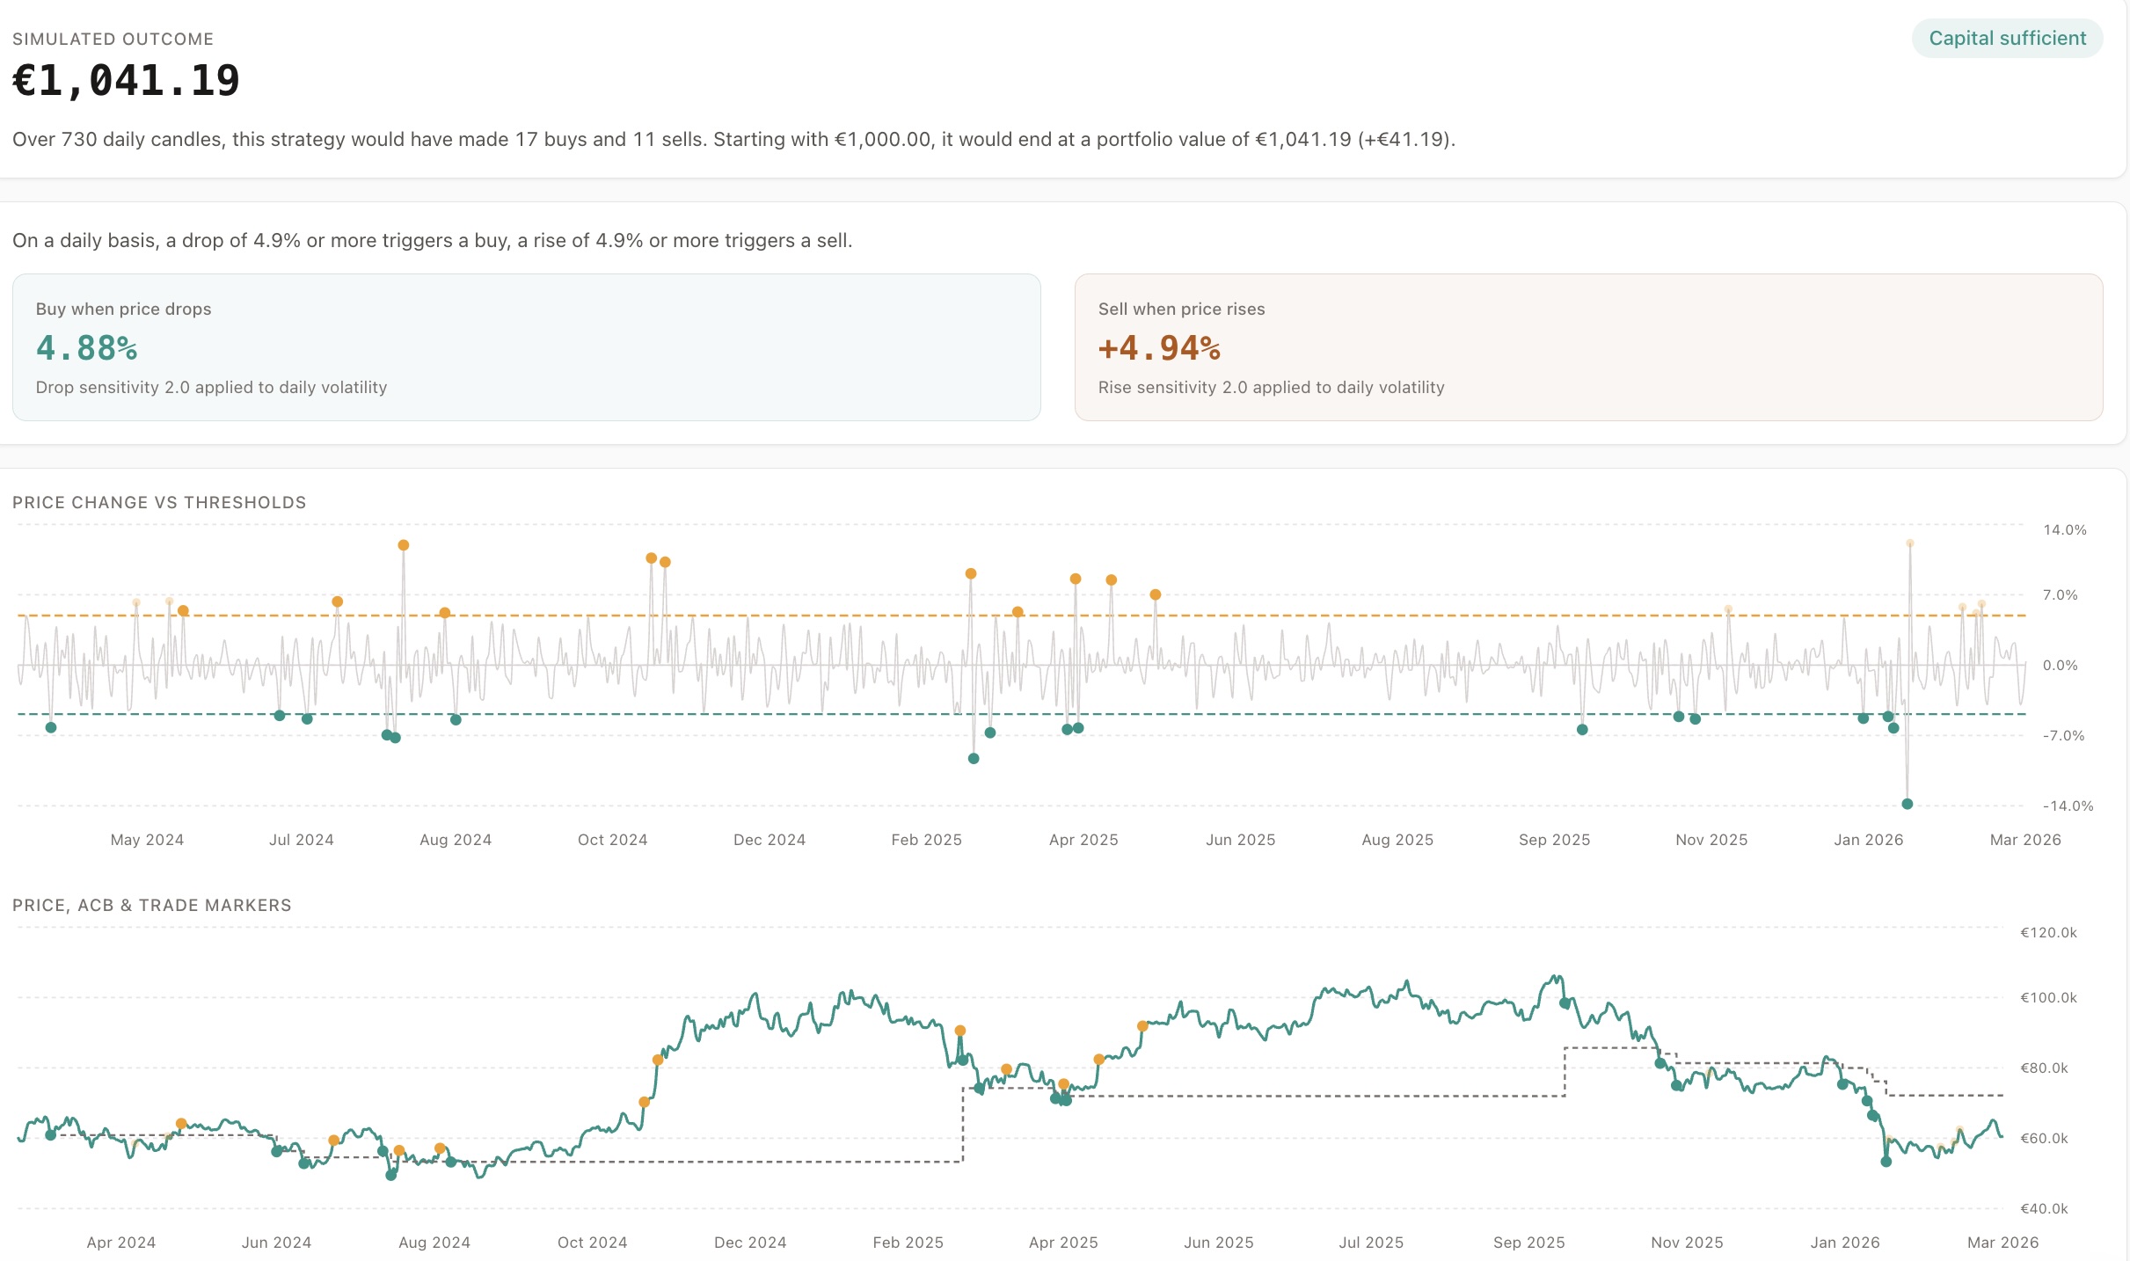Screen dimensions: 2130x1261
Task: Click the Capital sufficient status badge
Action: pos(2006,38)
